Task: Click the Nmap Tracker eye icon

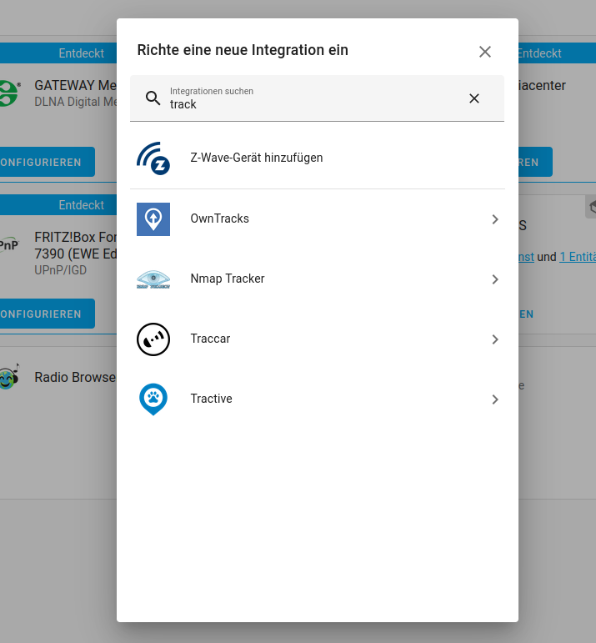Action: 153,279
